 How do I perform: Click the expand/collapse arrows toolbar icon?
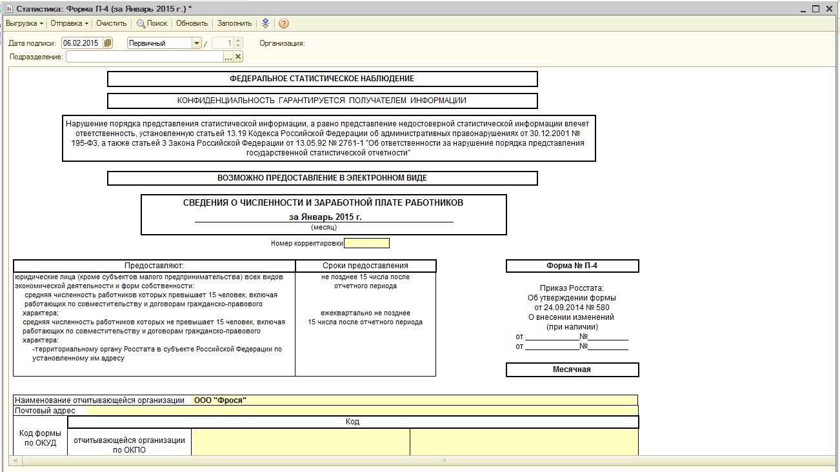click(x=265, y=23)
